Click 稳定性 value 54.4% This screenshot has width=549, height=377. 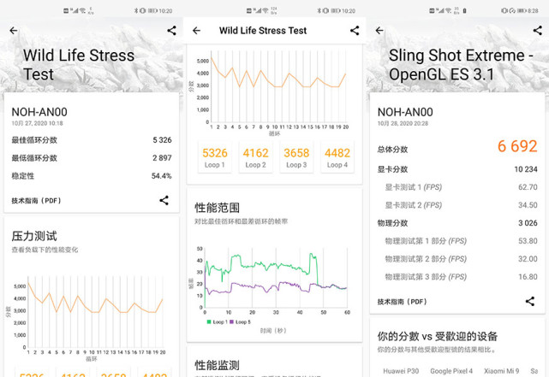coord(161,176)
